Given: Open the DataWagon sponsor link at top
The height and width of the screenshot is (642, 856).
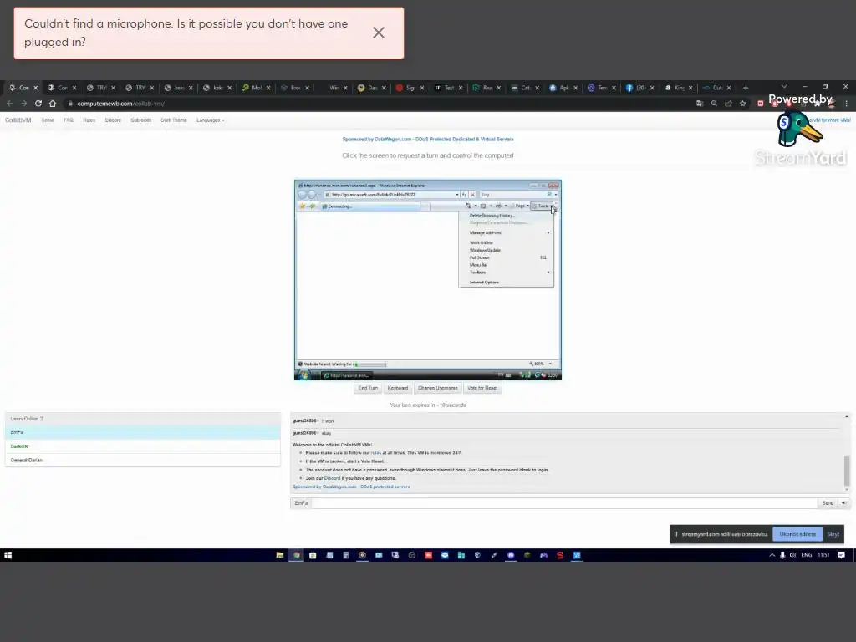Looking at the screenshot, I should tap(428, 140).
